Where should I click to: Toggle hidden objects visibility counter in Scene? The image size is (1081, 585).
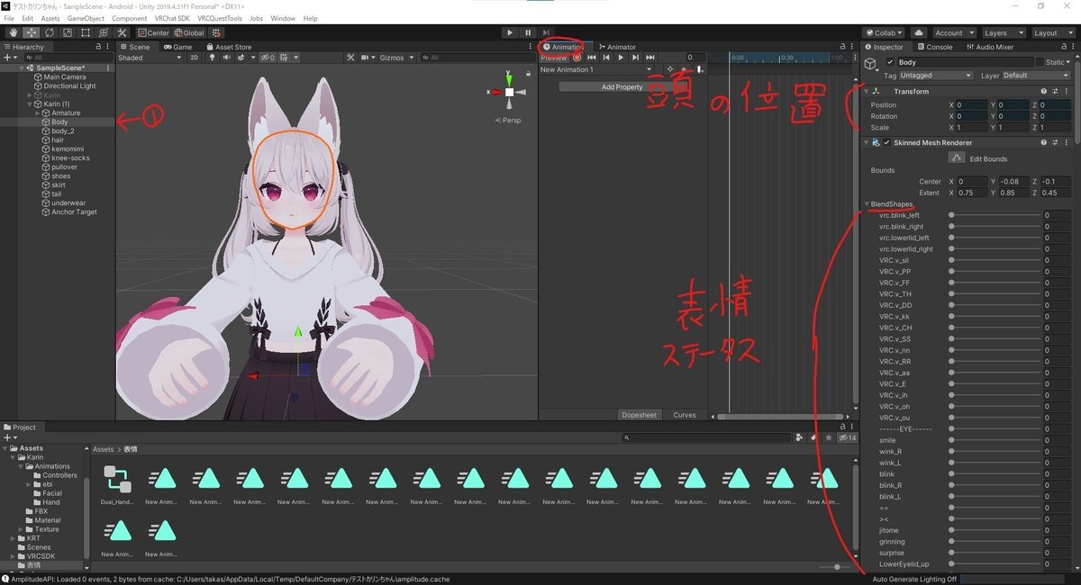point(268,58)
